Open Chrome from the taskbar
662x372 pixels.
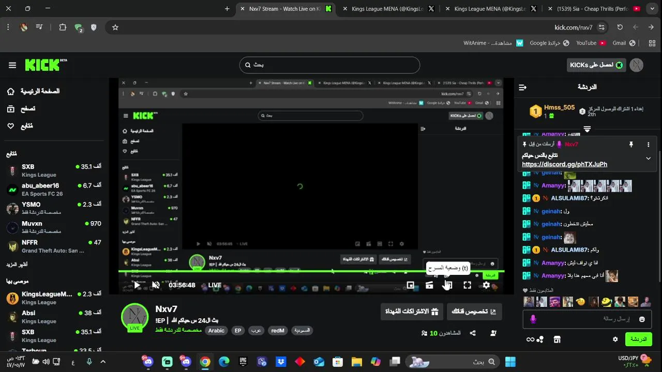click(x=205, y=362)
